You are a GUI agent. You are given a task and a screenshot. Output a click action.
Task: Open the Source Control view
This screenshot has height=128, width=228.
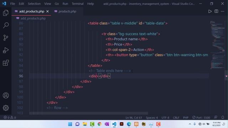coord(6,38)
